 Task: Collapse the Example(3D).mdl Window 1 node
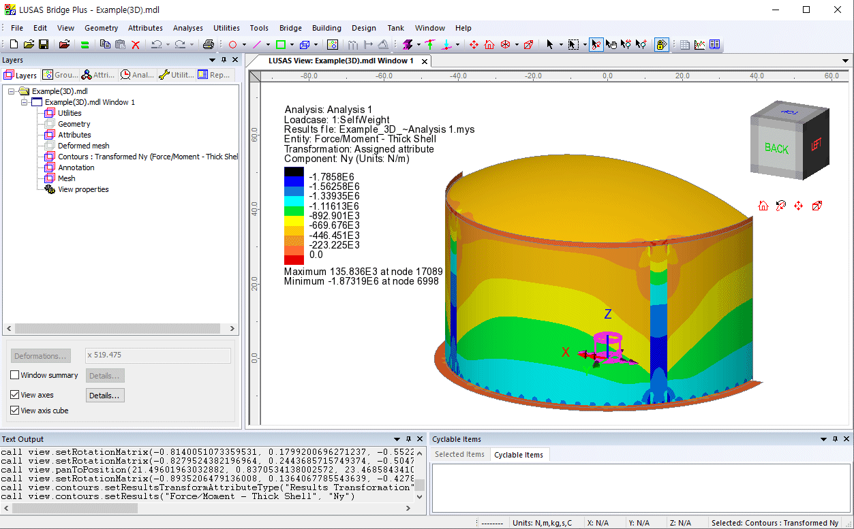point(24,102)
